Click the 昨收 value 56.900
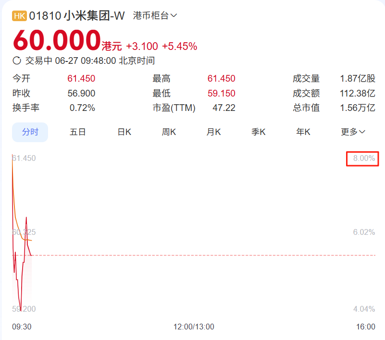The image size is (385, 340). (x=81, y=93)
